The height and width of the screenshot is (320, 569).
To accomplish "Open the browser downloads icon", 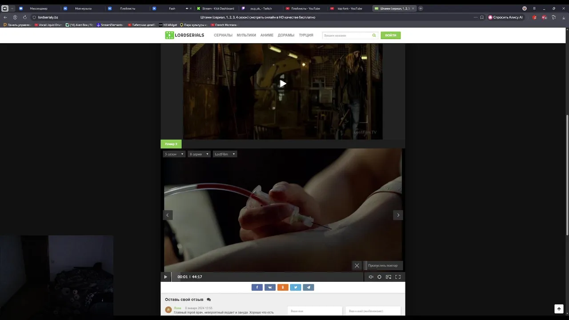I will click(x=563, y=17).
